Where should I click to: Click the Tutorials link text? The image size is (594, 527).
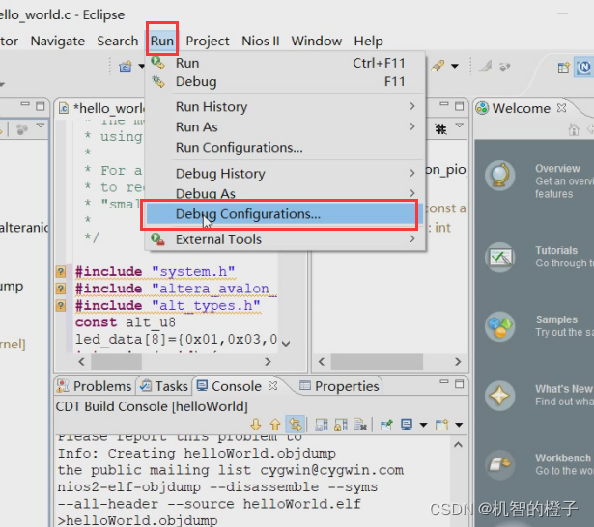(x=556, y=250)
